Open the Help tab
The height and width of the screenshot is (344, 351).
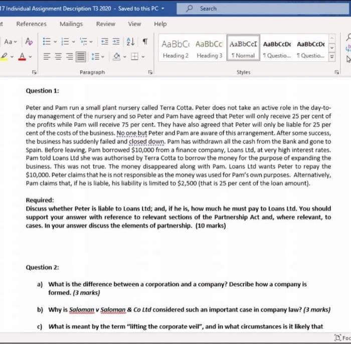point(160,24)
